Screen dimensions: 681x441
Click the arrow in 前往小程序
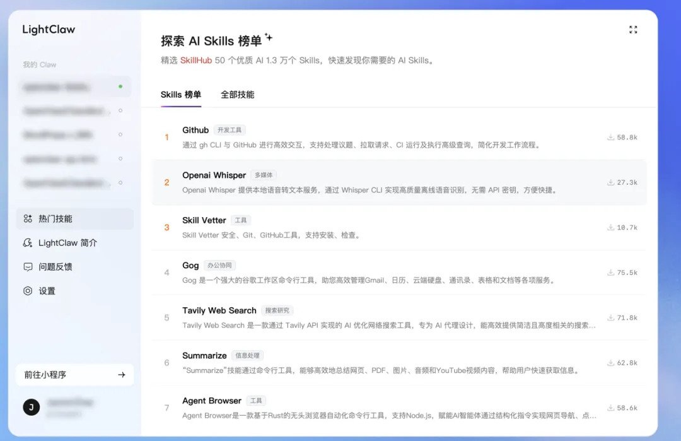[122, 375]
